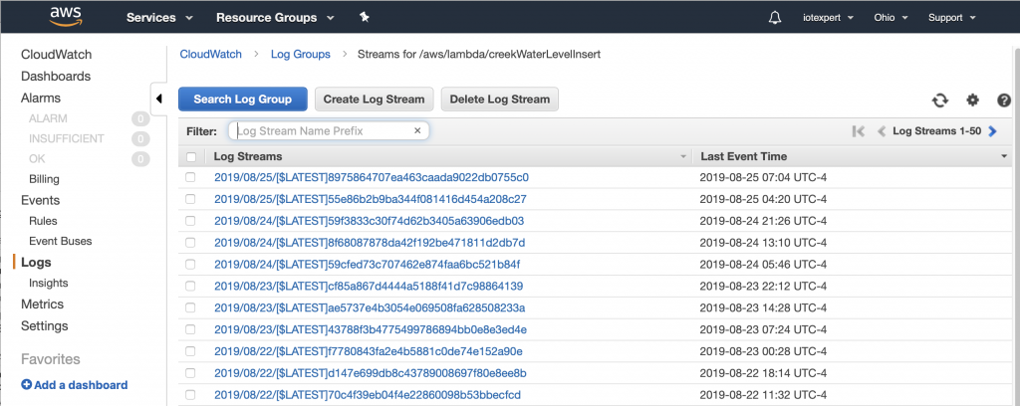Image resolution: width=1020 pixels, height=406 pixels.
Task: Check the box for stream cf85a867d4444a51
Action: (x=190, y=286)
